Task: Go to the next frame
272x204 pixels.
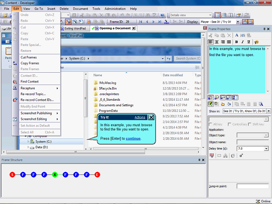Action: coord(153,22)
